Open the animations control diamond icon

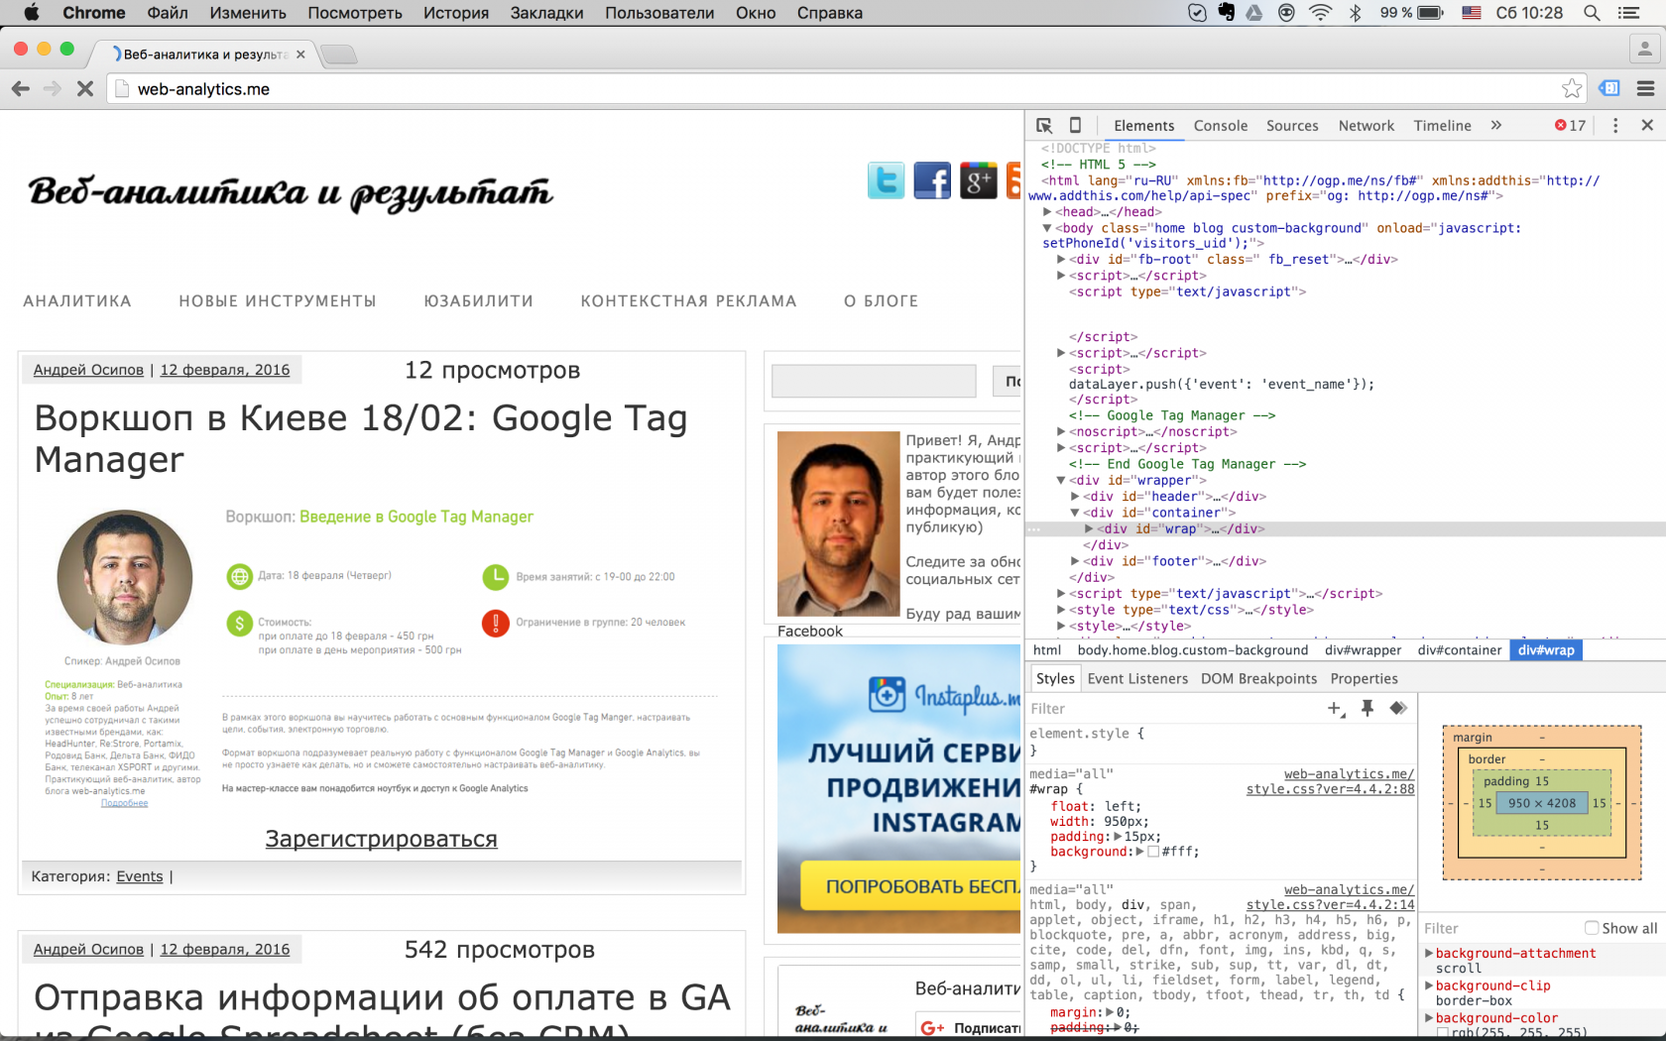tap(1398, 708)
